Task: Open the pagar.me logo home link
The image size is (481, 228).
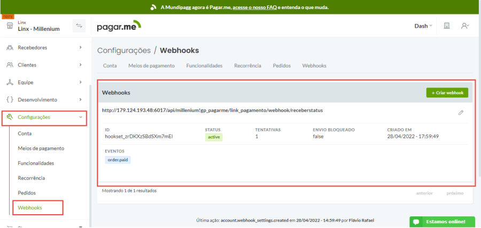Action: click(x=119, y=26)
